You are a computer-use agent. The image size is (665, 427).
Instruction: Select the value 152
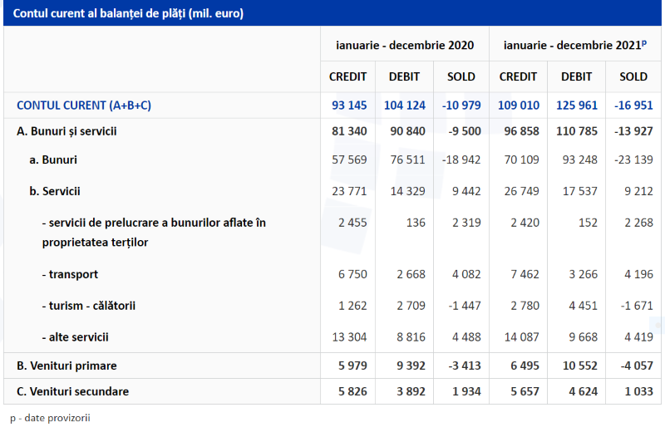pyautogui.click(x=588, y=223)
